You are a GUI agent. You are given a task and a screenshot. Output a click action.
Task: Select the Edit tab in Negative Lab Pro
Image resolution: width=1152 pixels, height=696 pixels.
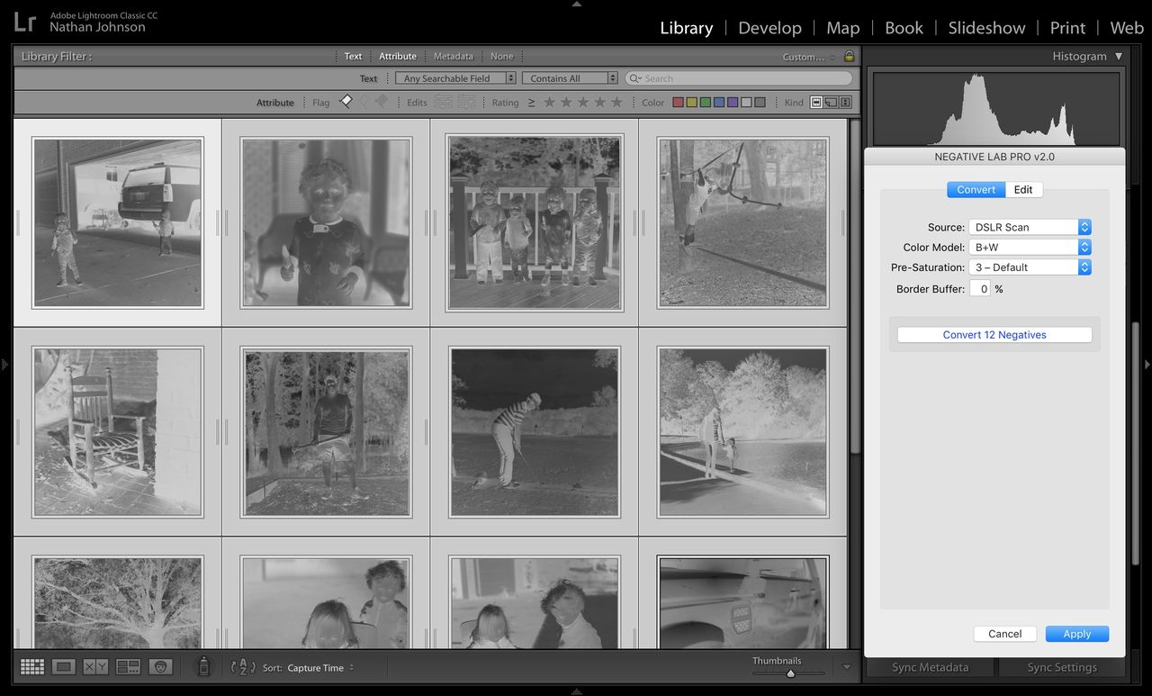(x=1023, y=189)
